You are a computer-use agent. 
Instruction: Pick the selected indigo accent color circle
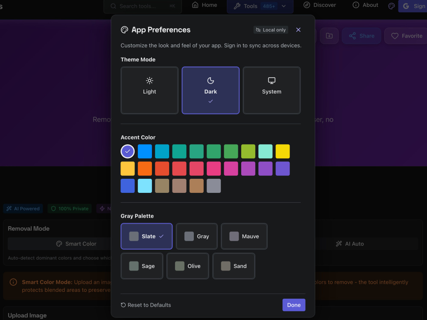(x=127, y=151)
